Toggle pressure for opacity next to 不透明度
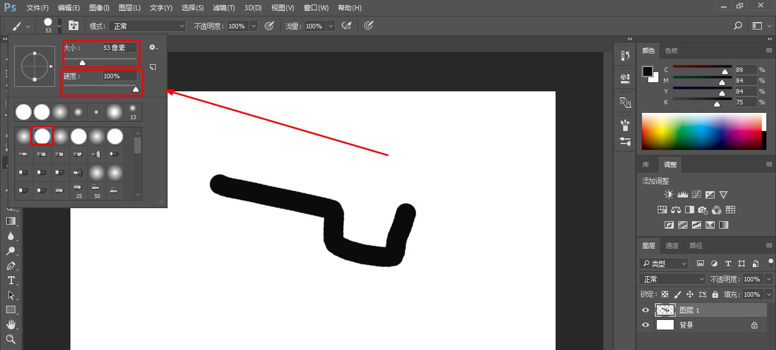This screenshot has width=776, height=350. pos(269,26)
